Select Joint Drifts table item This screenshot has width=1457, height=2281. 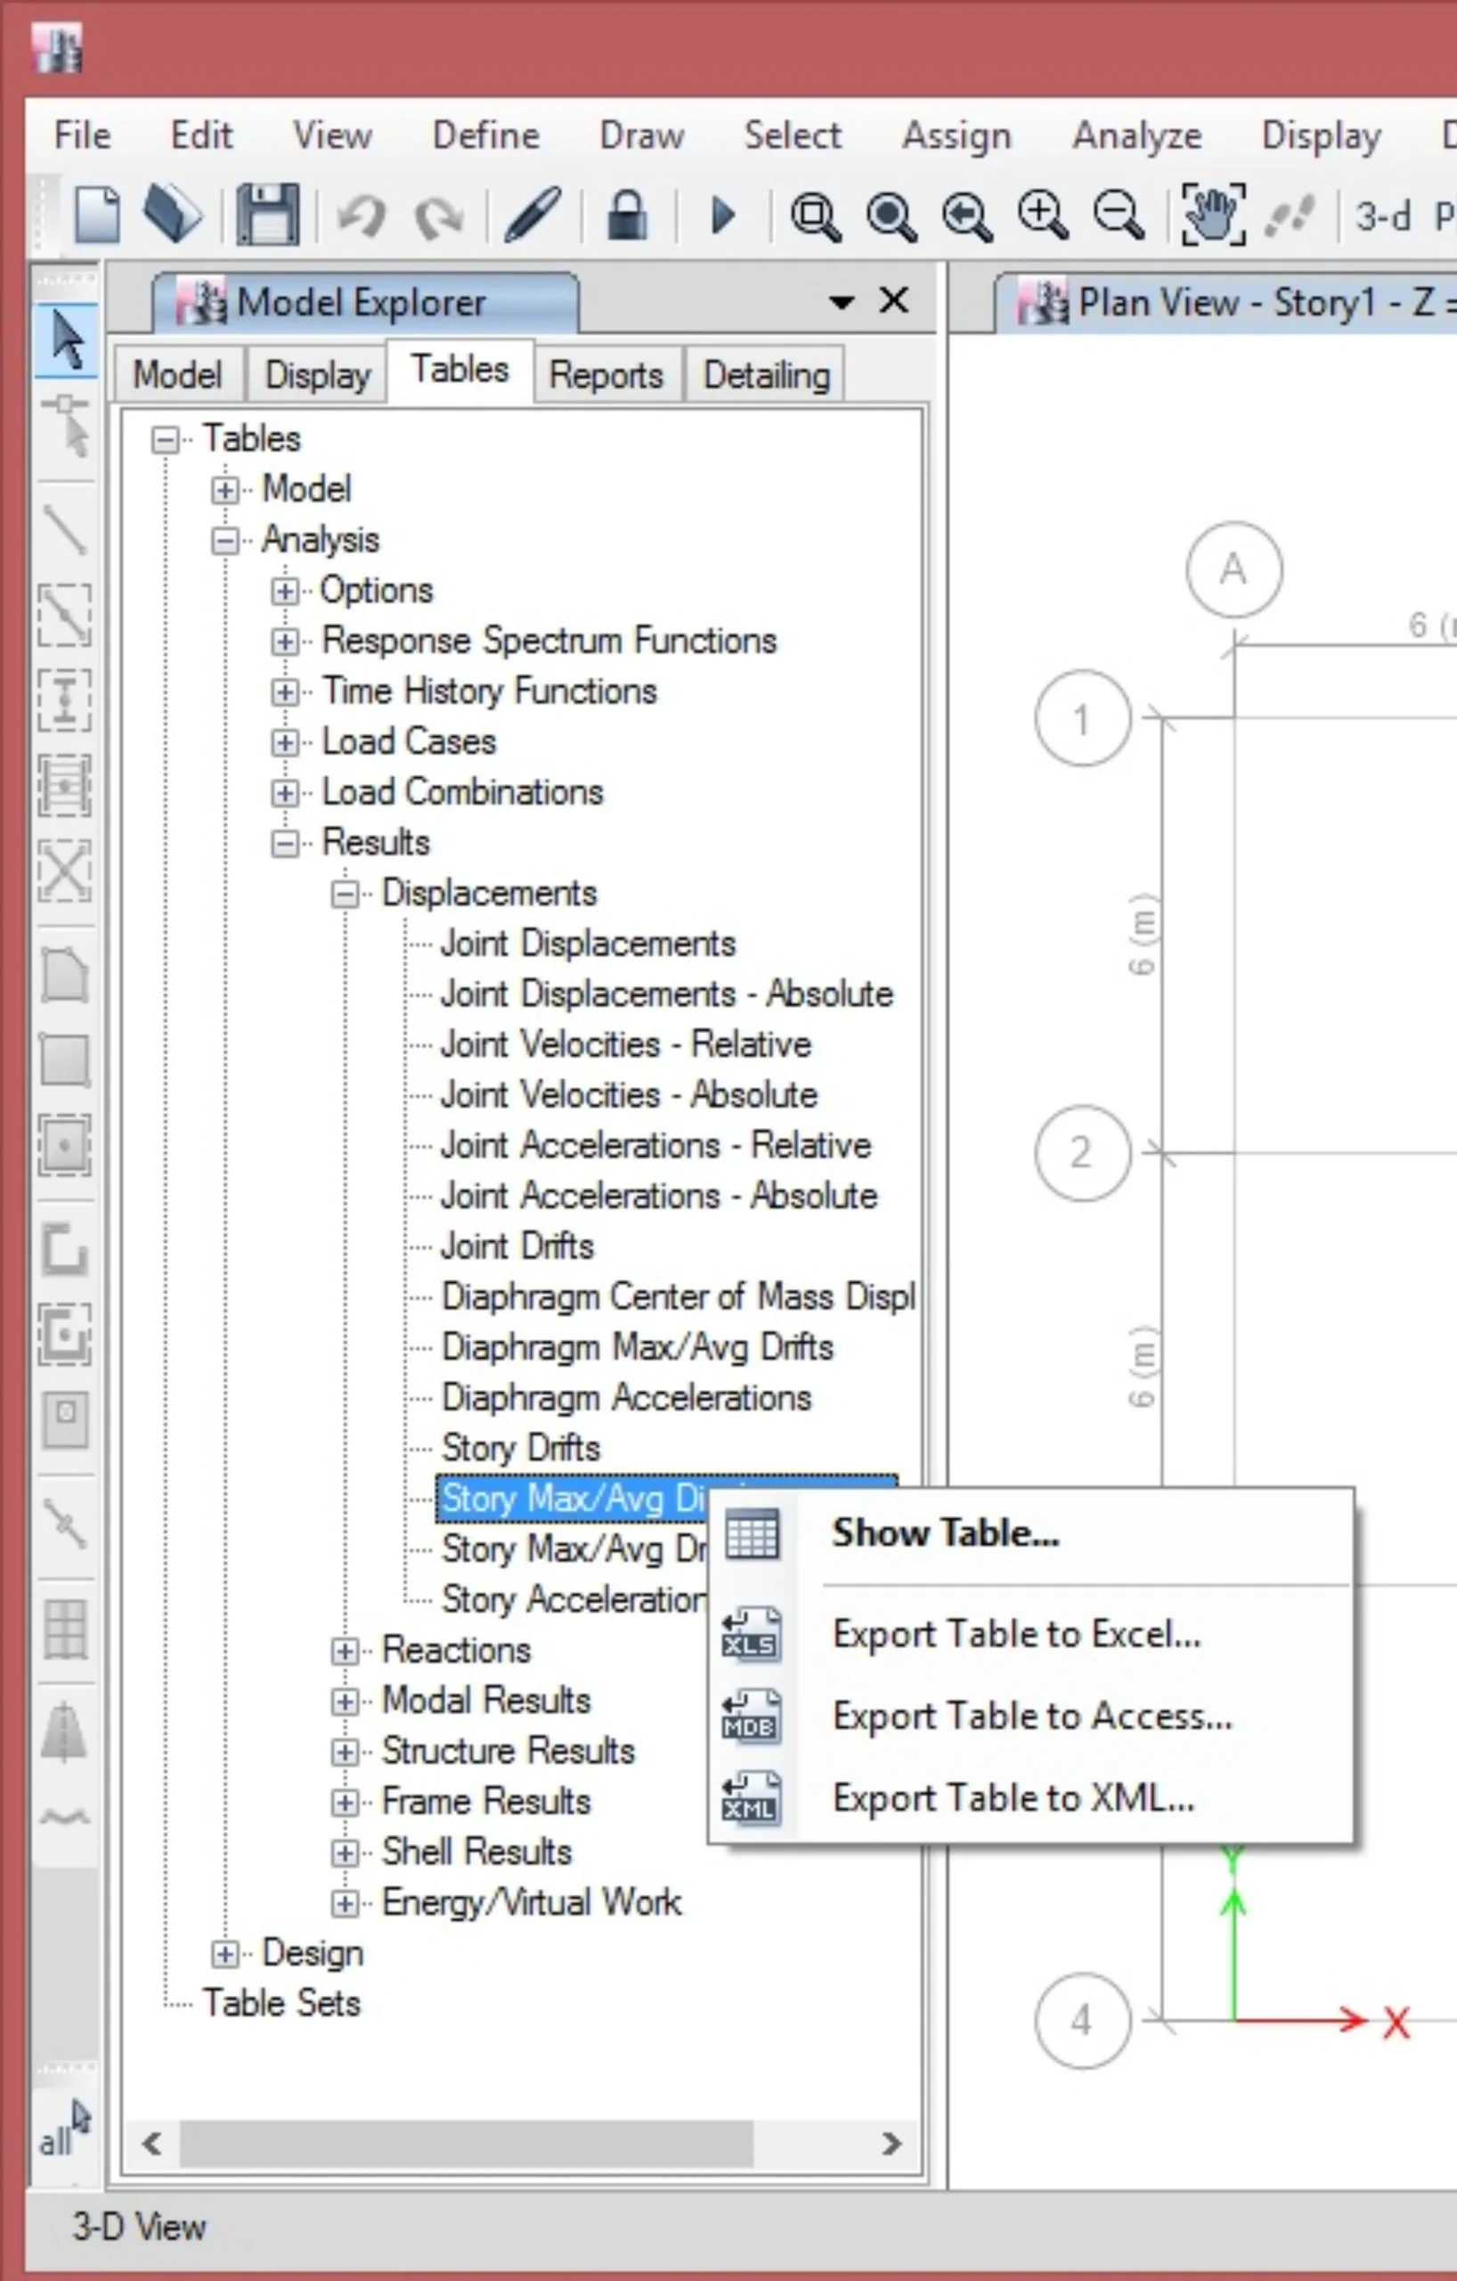(x=517, y=1246)
